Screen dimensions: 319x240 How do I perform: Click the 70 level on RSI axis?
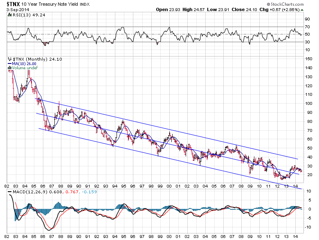click(x=307, y=27)
